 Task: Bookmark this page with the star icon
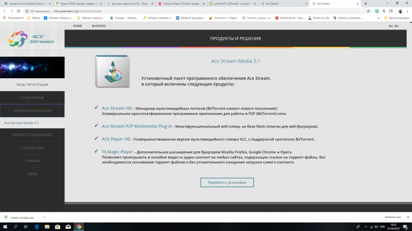(368, 11)
